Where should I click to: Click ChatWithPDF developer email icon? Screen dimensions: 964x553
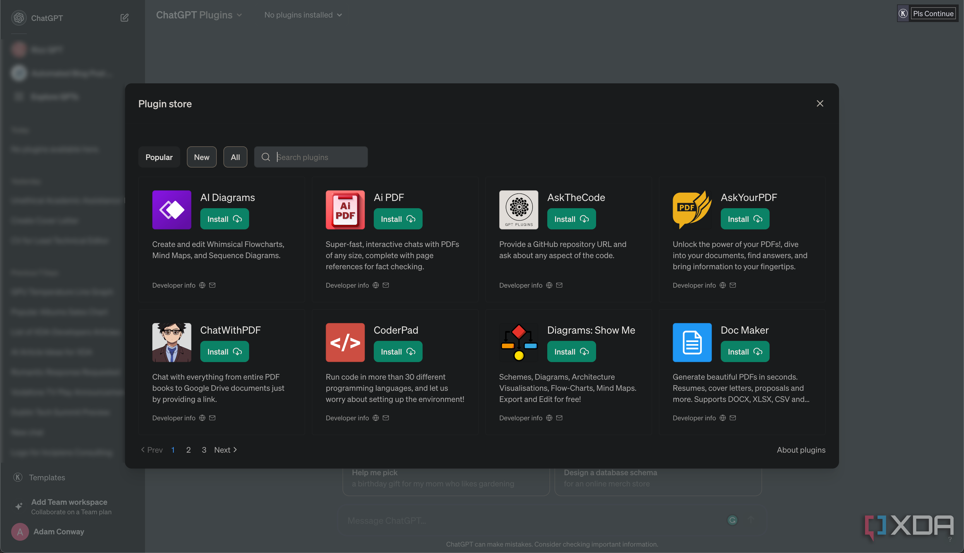tap(212, 418)
